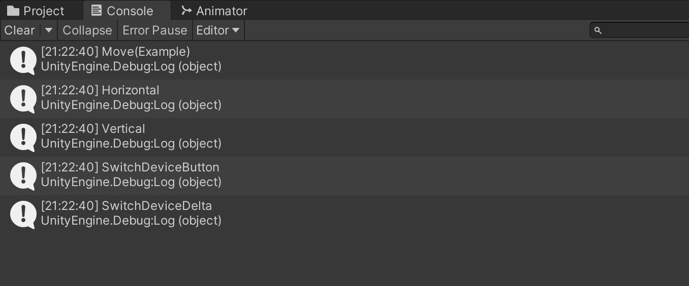Toggle the Collapse log option
The height and width of the screenshot is (286, 689).
87,30
